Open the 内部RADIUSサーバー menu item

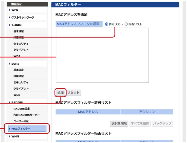[27, 115]
